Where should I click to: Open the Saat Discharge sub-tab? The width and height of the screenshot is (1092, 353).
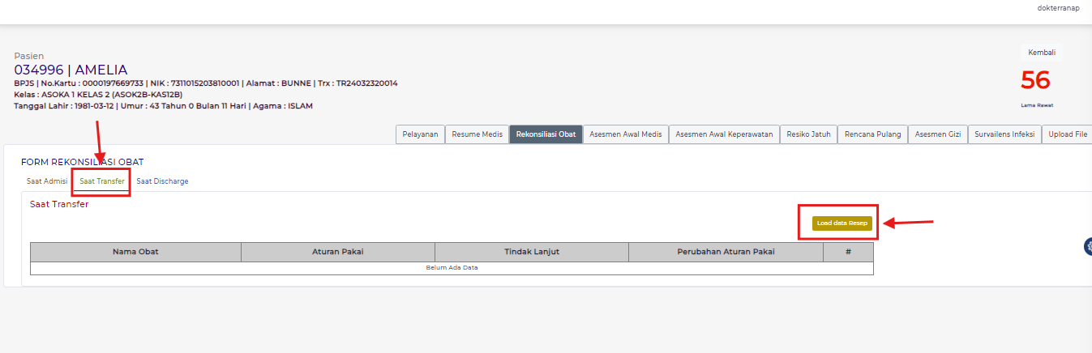coord(162,181)
